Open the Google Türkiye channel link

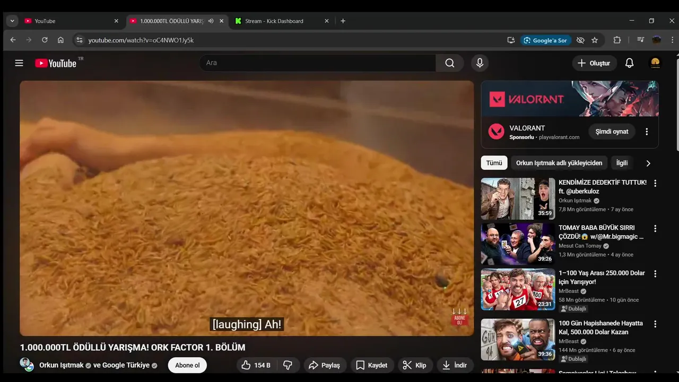(126, 365)
